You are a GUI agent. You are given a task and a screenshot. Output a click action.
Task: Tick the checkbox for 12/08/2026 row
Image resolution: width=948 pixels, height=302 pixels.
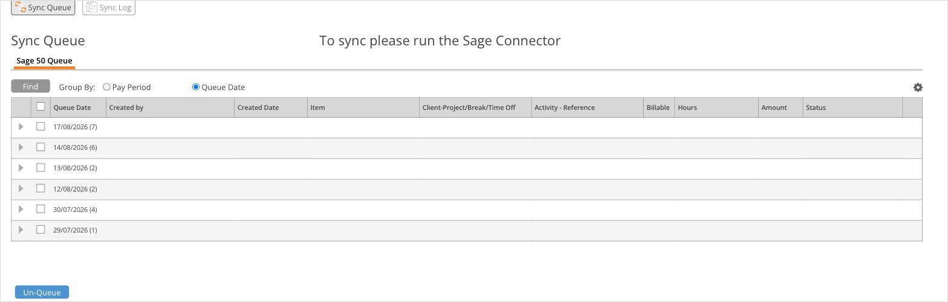(x=41, y=188)
